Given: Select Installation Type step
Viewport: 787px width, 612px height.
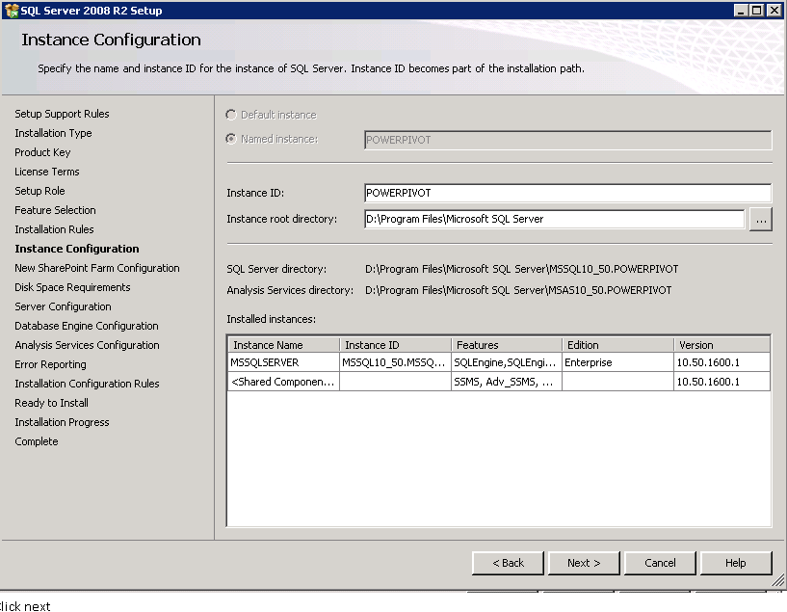Looking at the screenshot, I should 53,133.
